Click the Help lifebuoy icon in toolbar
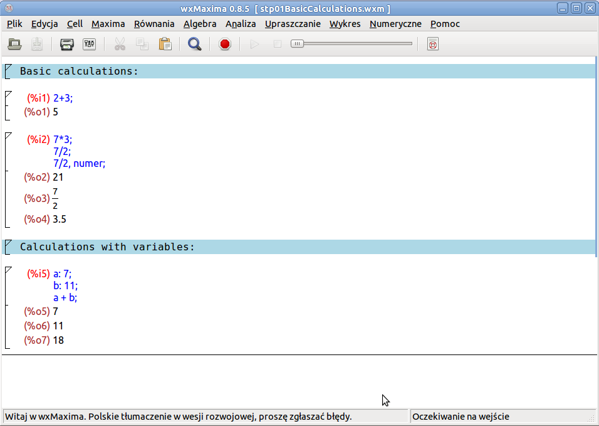 (433, 44)
